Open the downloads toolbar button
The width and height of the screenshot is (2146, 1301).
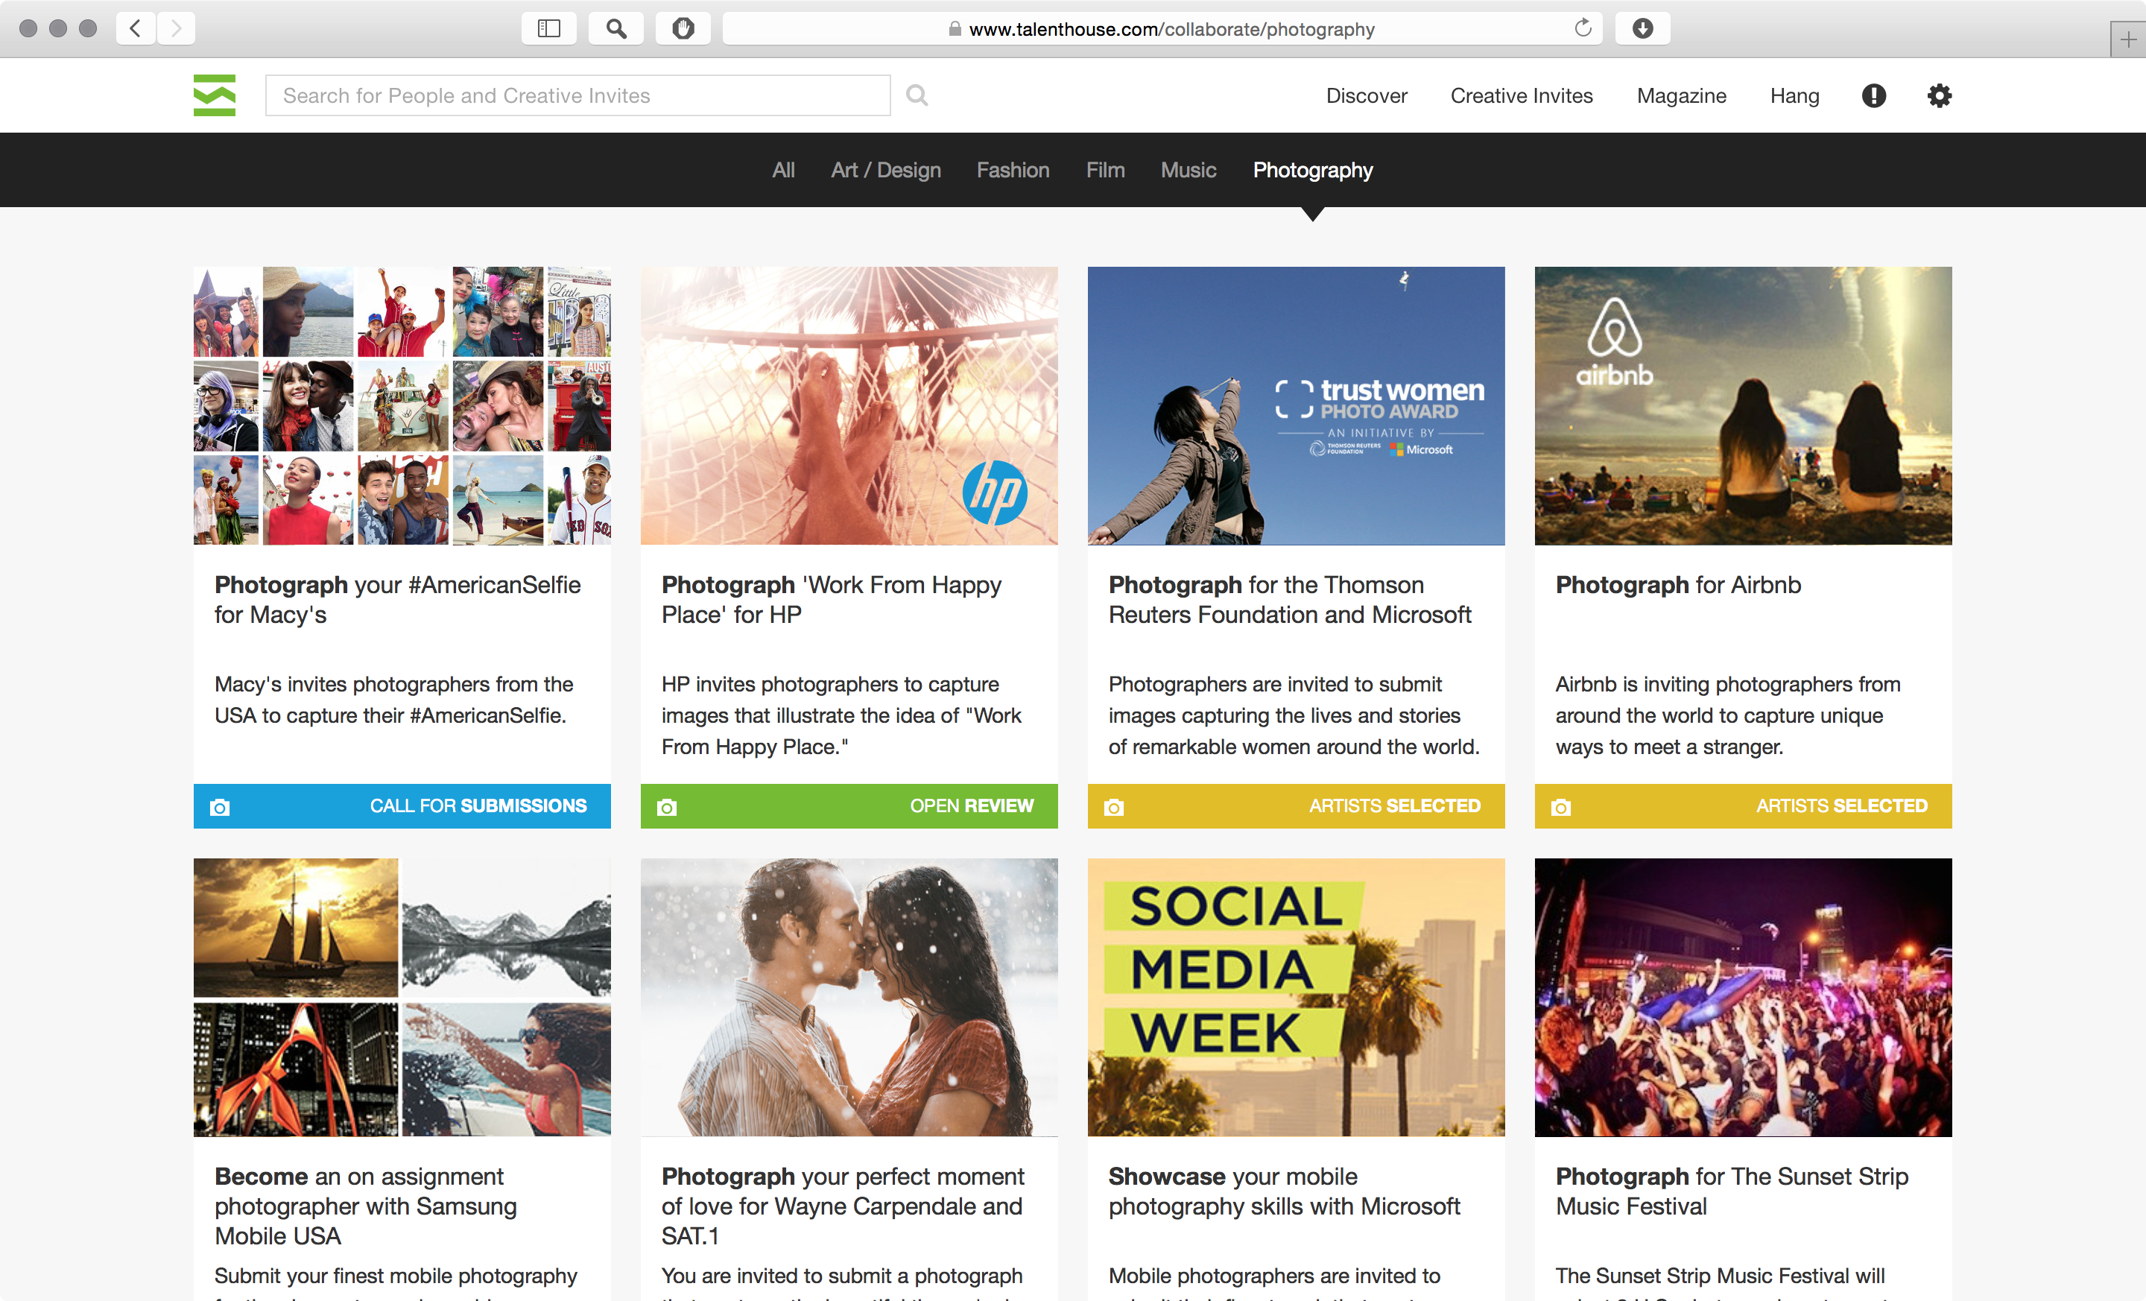tap(1642, 29)
